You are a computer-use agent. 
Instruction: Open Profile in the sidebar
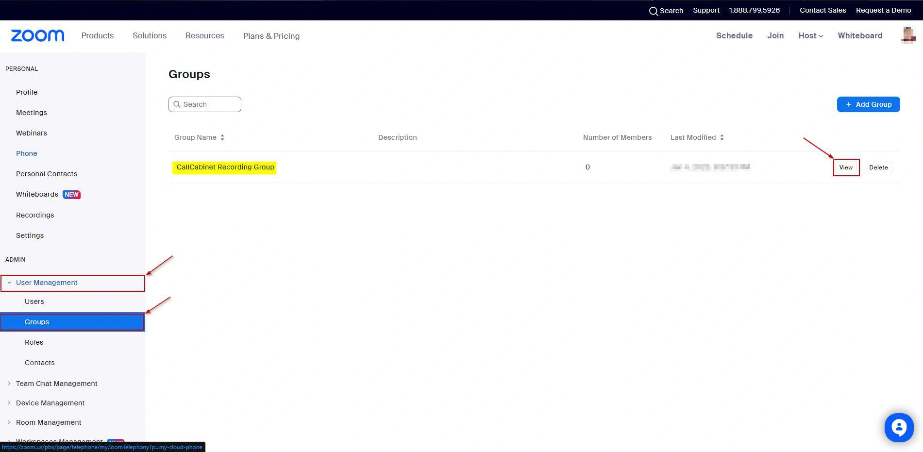pos(27,92)
